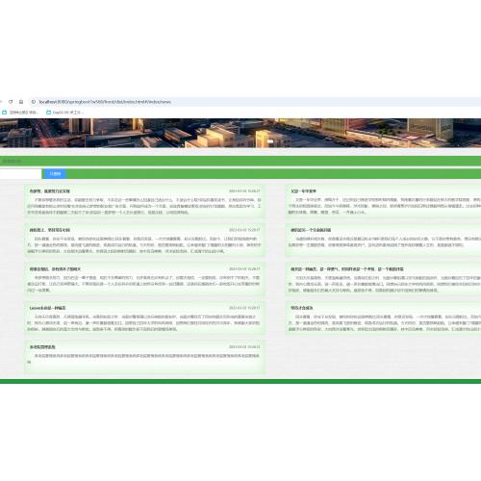Focus the white search field beside the blue button
481x481 pixels.
pyautogui.click(x=20, y=174)
